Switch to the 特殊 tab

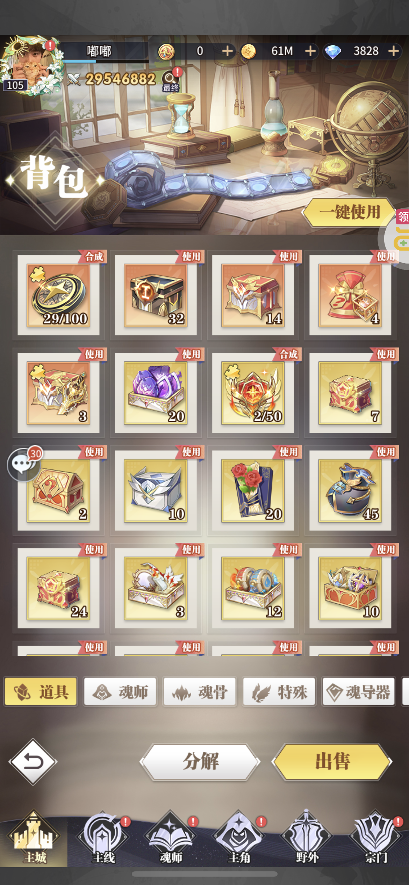(279, 692)
